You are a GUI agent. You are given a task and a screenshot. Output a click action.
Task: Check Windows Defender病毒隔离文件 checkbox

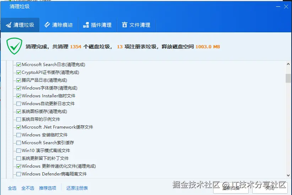[x=18, y=174]
